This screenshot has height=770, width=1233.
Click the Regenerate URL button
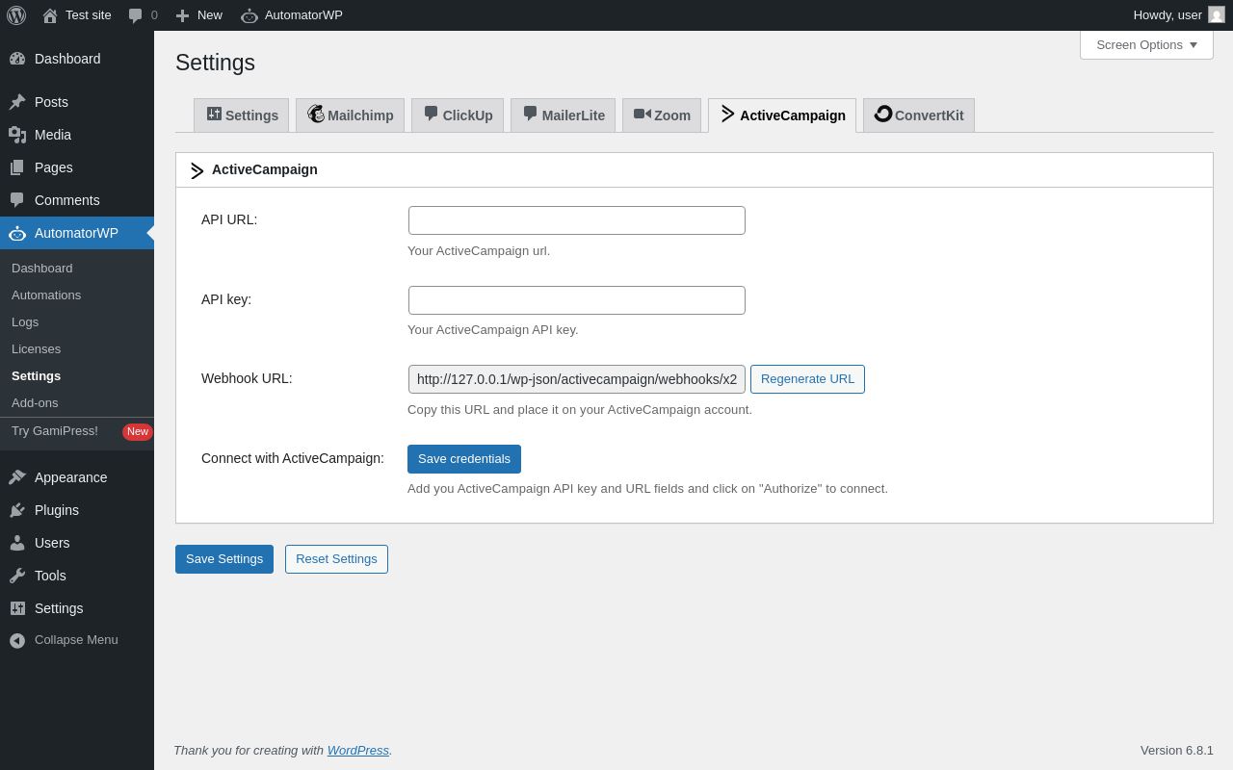coord(807,379)
